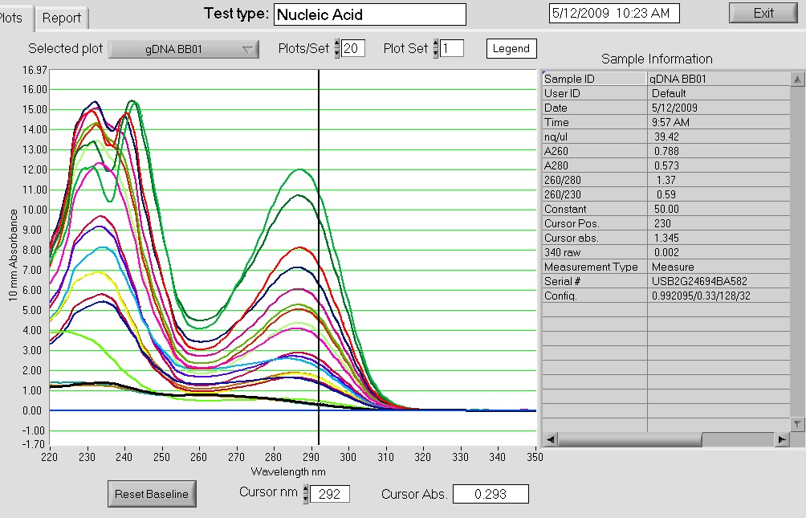The width and height of the screenshot is (806, 518).
Task: Increase Plot Set number with up arrow
Action: (436, 44)
